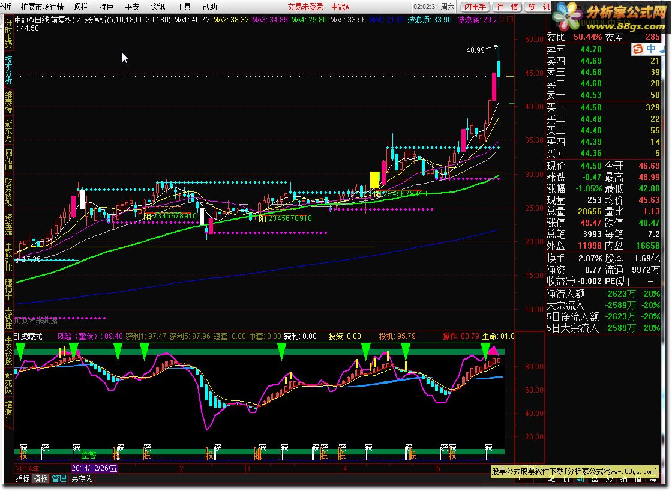Click the 大宗流入 row
The image size is (672, 491).
pos(604,306)
